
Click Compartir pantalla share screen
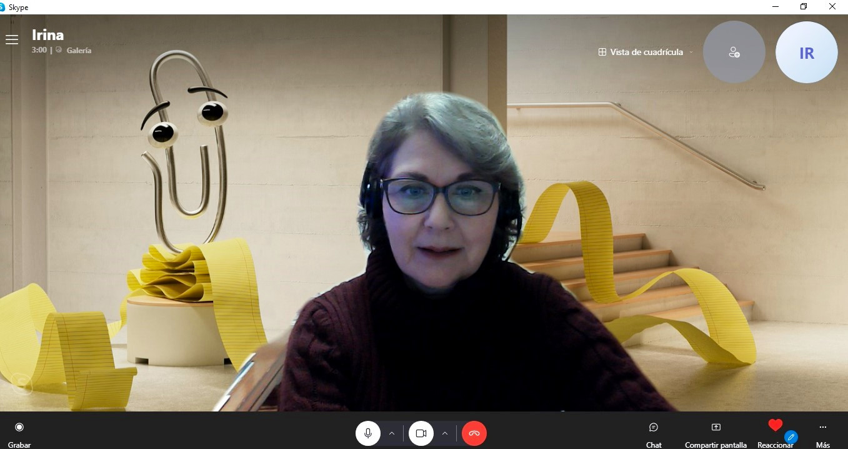(716, 434)
